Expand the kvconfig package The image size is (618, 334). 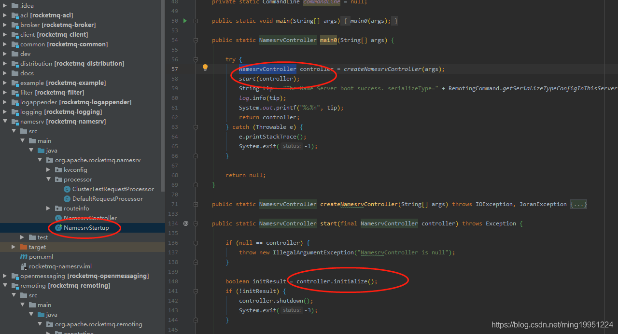48,170
